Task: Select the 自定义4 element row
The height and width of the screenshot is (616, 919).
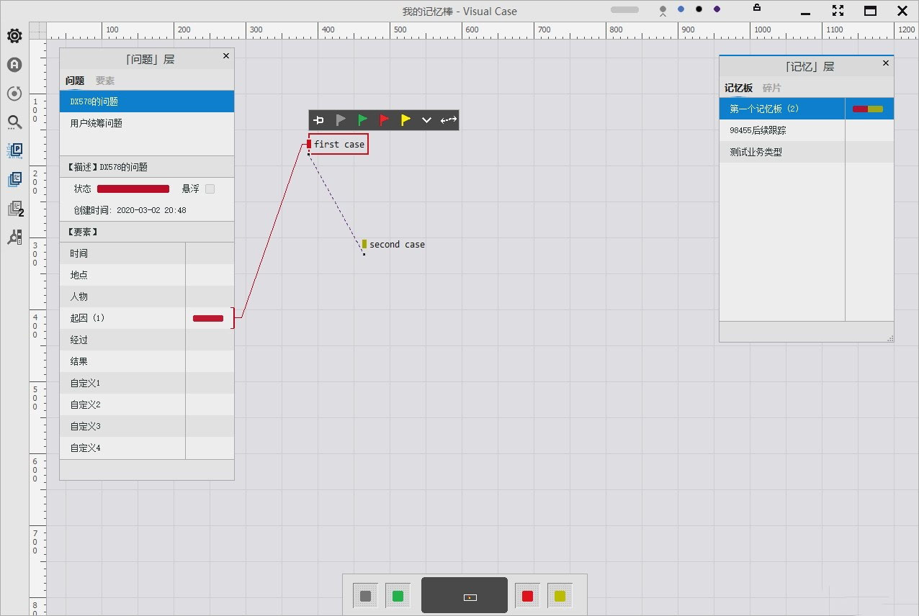Action: point(147,448)
